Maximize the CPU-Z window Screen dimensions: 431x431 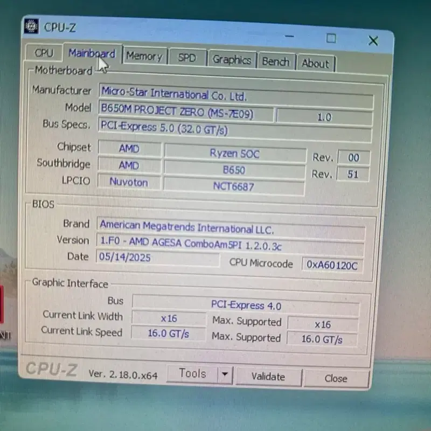[x=331, y=38]
